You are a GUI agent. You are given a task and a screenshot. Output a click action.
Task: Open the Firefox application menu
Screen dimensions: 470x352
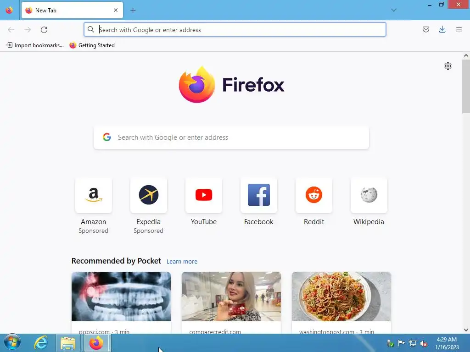point(459,29)
